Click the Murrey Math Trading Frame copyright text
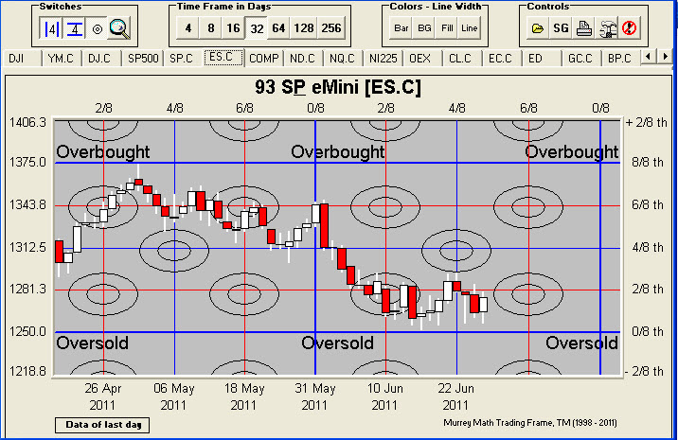This screenshot has height=440, width=678. (x=530, y=423)
